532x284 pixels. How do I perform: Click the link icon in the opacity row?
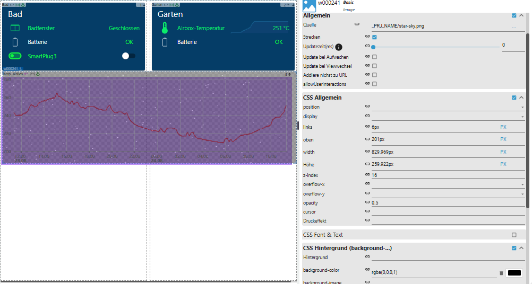point(367,202)
